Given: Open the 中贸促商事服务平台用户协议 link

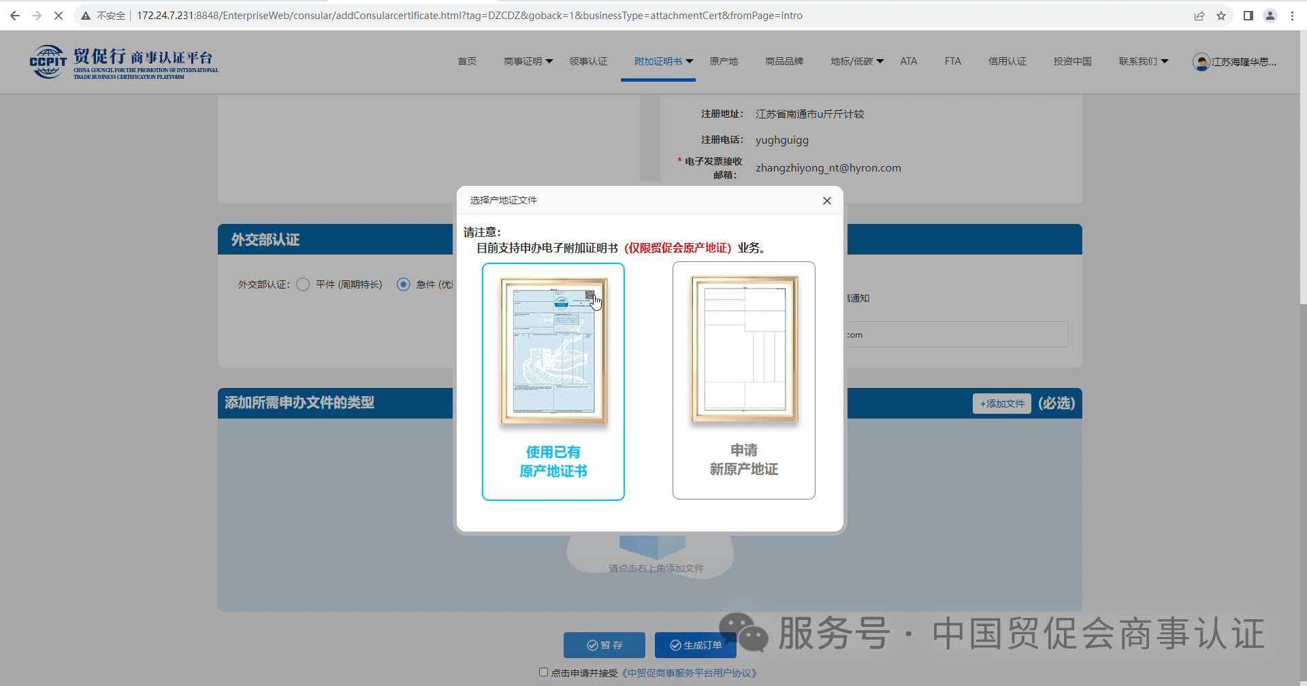Looking at the screenshot, I should 690,673.
